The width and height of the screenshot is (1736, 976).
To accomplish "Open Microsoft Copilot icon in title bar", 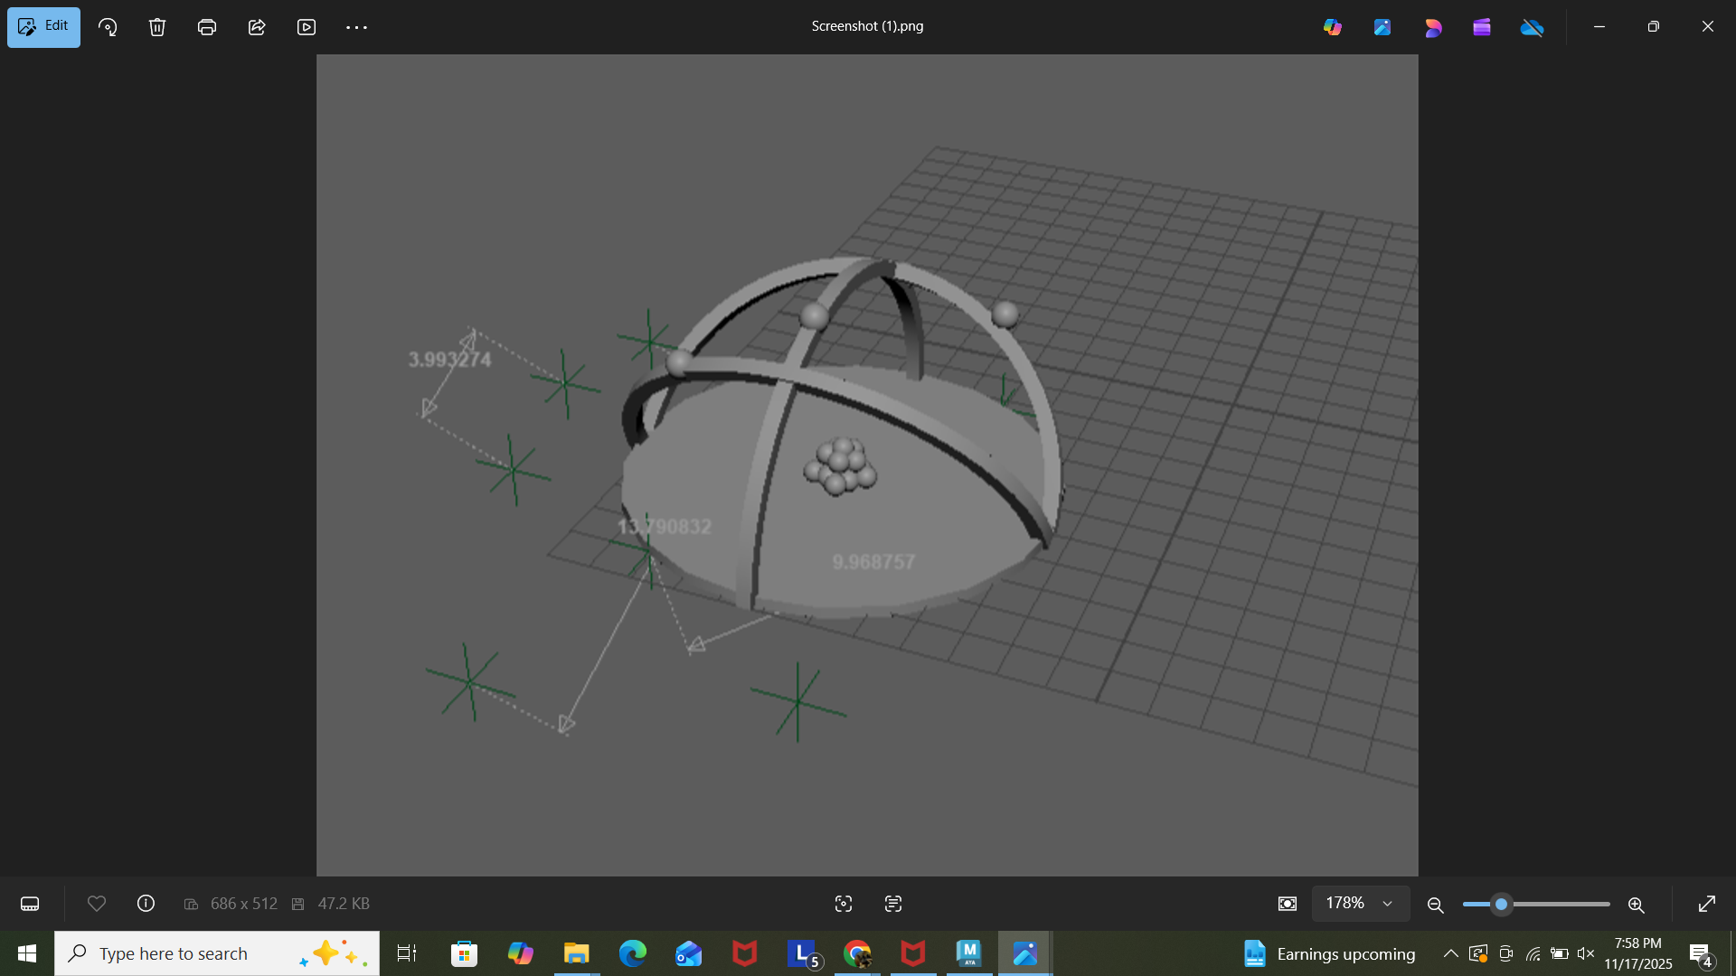I will pos(1333,27).
